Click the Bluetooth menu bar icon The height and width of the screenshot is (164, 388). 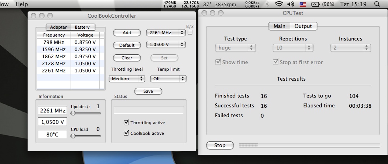[x=267, y=4]
